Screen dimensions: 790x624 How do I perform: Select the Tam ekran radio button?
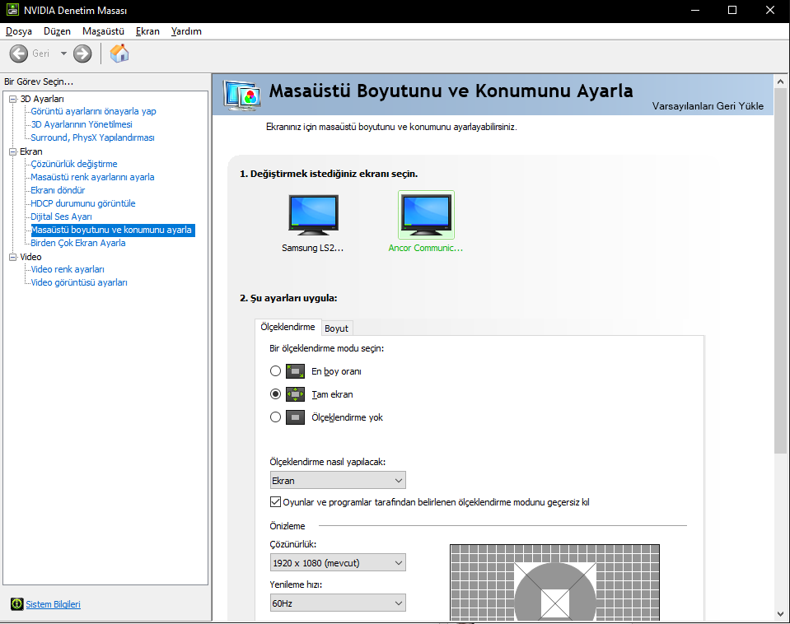[x=276, y=394]
